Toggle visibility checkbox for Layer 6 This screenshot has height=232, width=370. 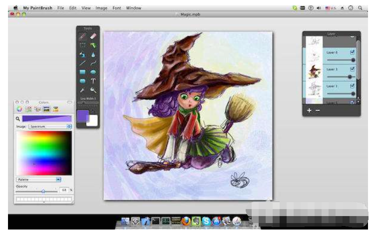(x=352, y=52)
